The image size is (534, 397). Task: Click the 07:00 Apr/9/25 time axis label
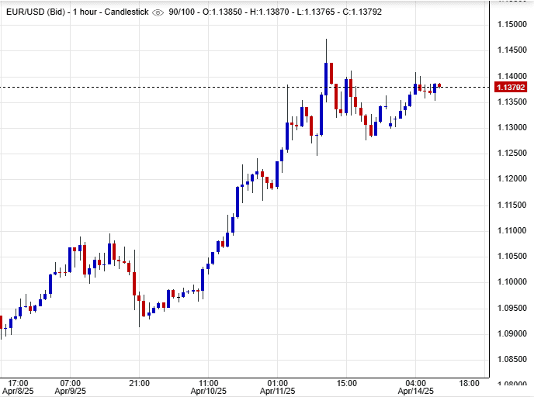click(x=71, y=387)
